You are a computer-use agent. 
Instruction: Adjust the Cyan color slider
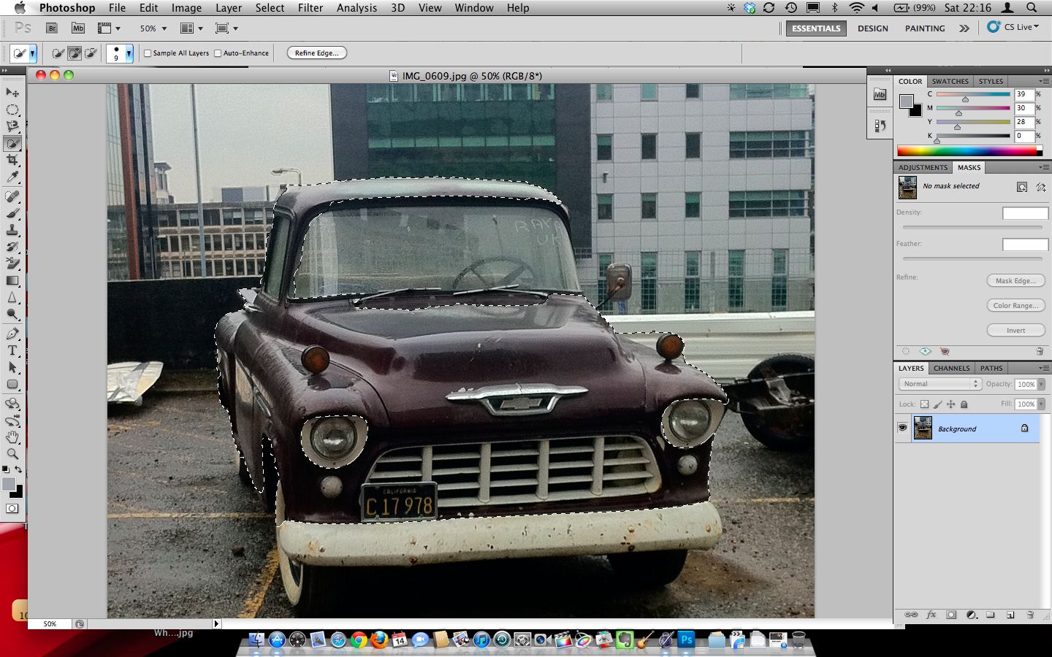pyautogui.click(x=965, y=99)
